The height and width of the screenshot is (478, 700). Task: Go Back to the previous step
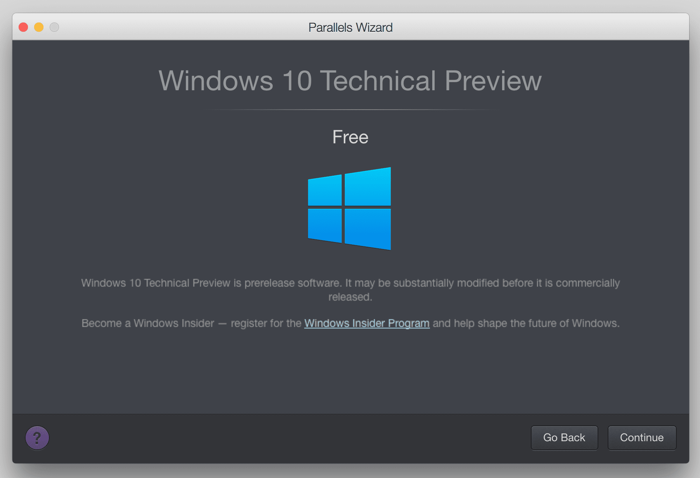(564, 438)
